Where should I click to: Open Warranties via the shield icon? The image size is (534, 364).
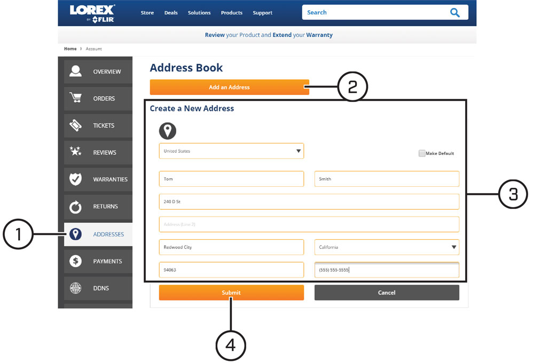click(x=75, y=179)
